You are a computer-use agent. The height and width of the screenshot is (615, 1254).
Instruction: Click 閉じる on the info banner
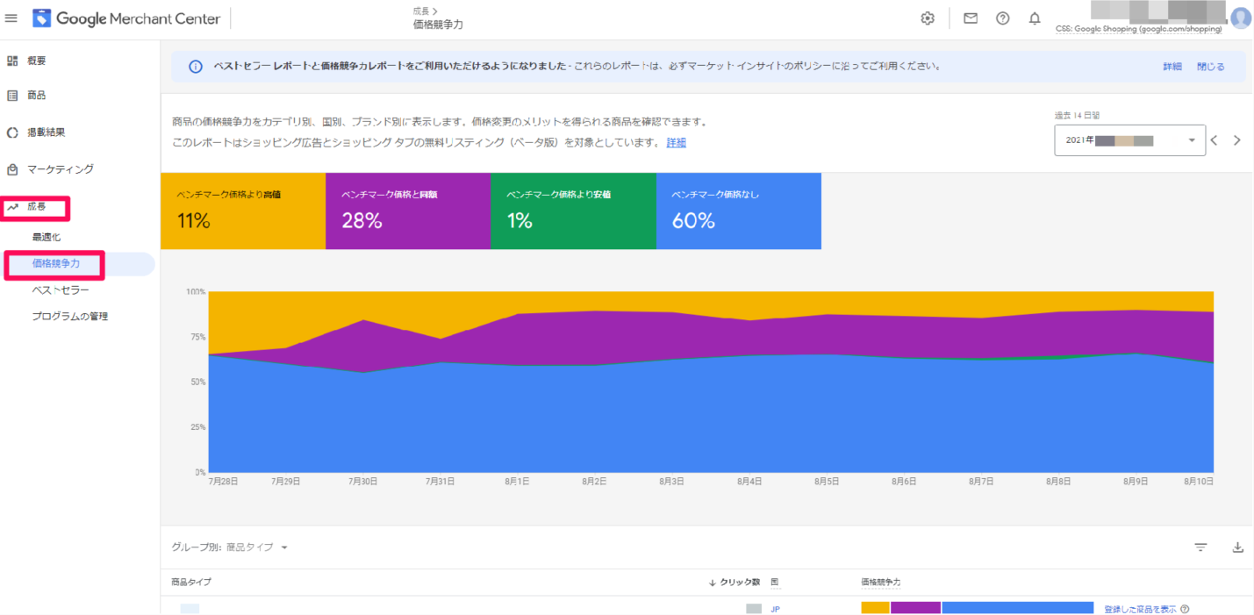[1210, 67]
